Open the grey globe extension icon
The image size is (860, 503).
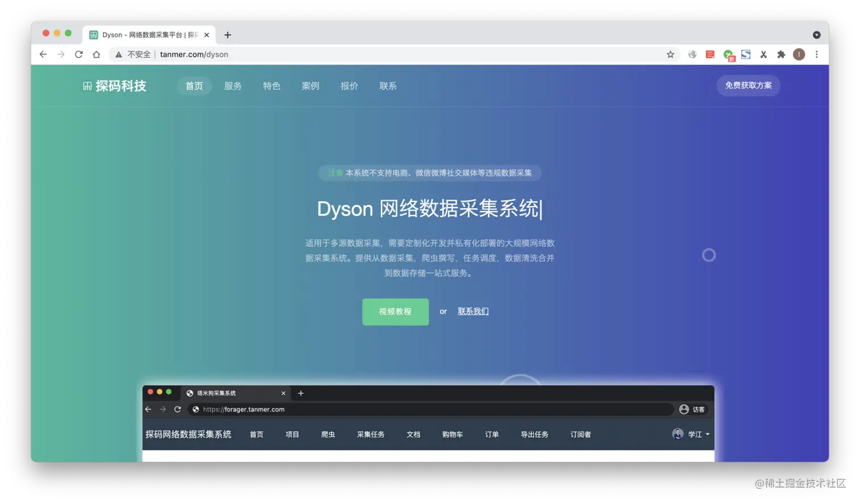pyautogui.click(x=692, y=55)
